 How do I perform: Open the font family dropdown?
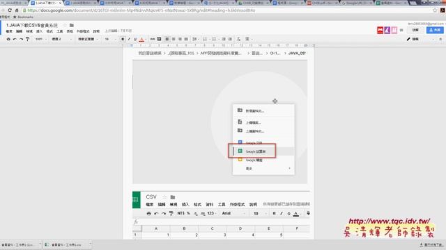(x=89, y=39)
